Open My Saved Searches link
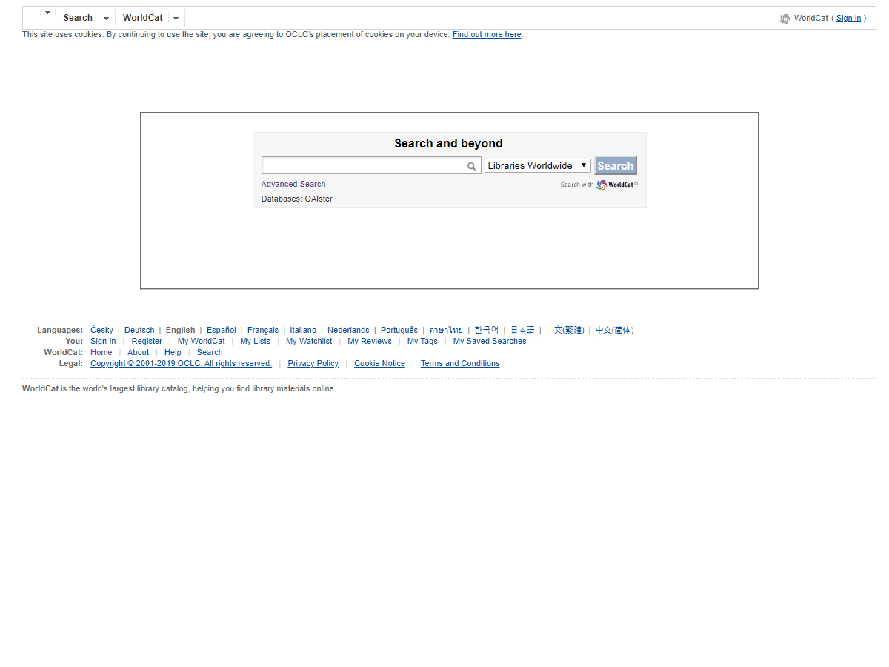889x667 pixels. tap(489, 341)
